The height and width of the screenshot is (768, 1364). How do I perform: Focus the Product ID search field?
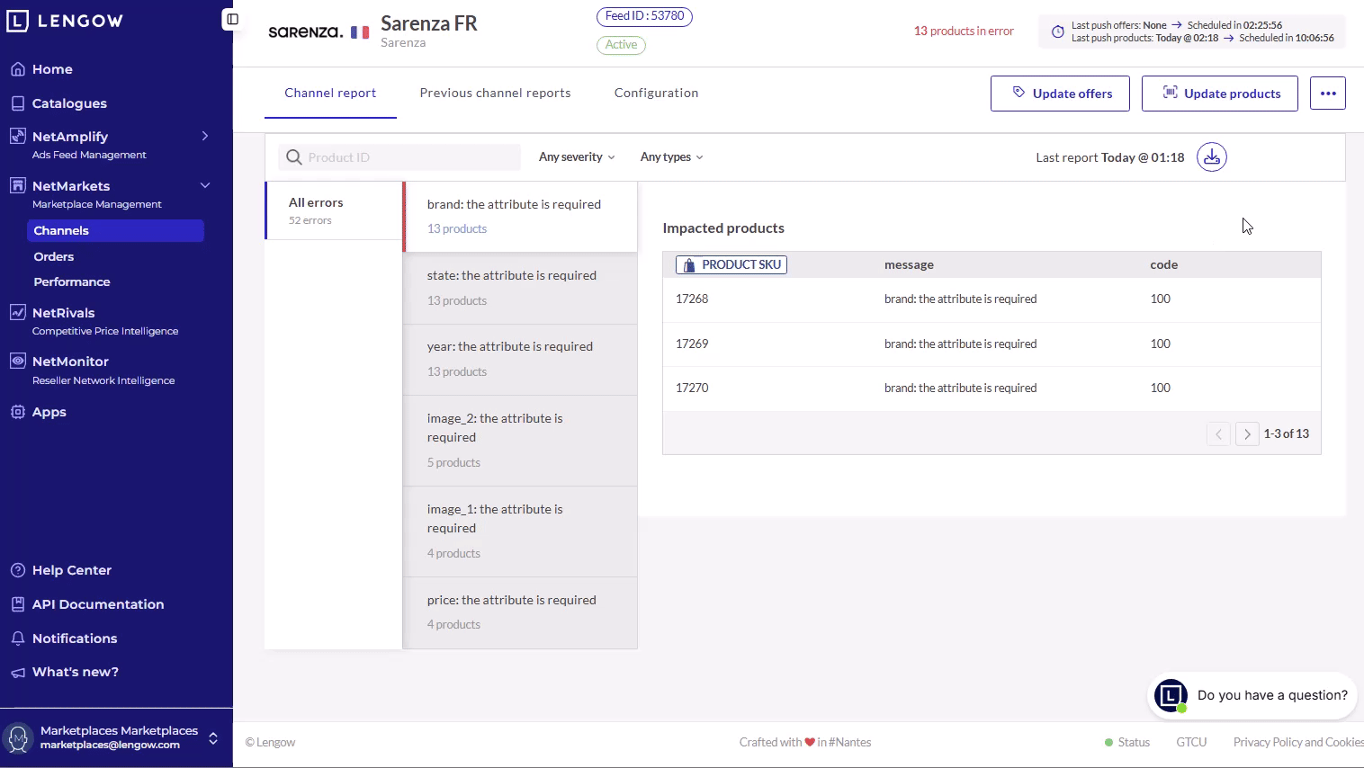pyautogui.click(x=410, y=157)
